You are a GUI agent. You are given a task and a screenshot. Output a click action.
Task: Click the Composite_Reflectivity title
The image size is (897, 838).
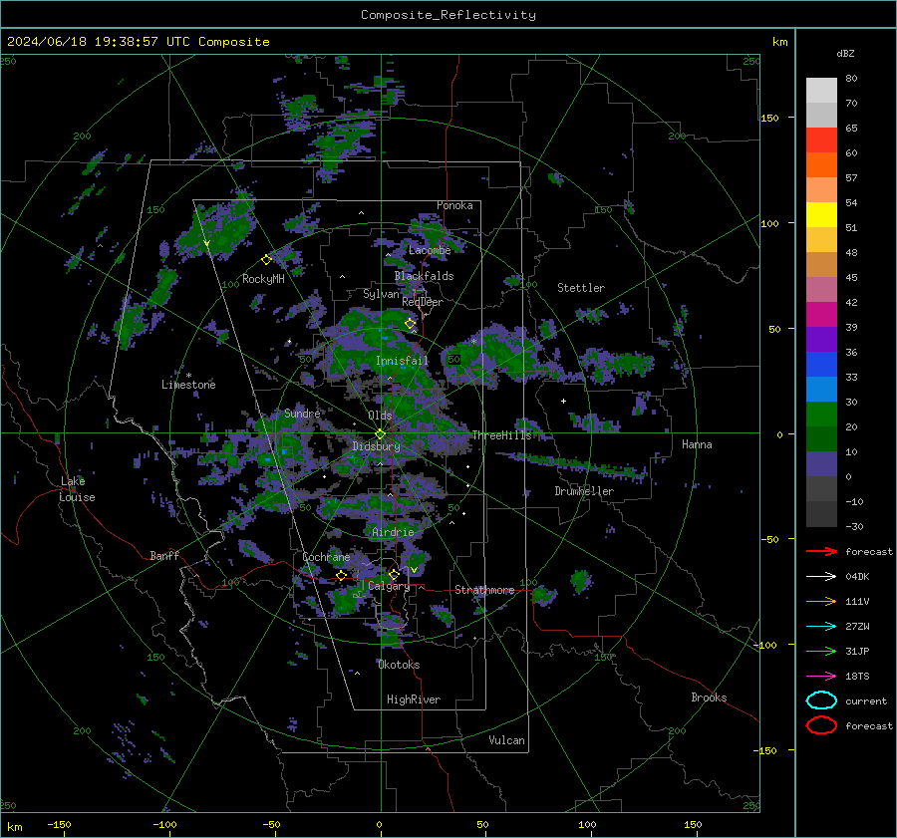pos(448,15)
